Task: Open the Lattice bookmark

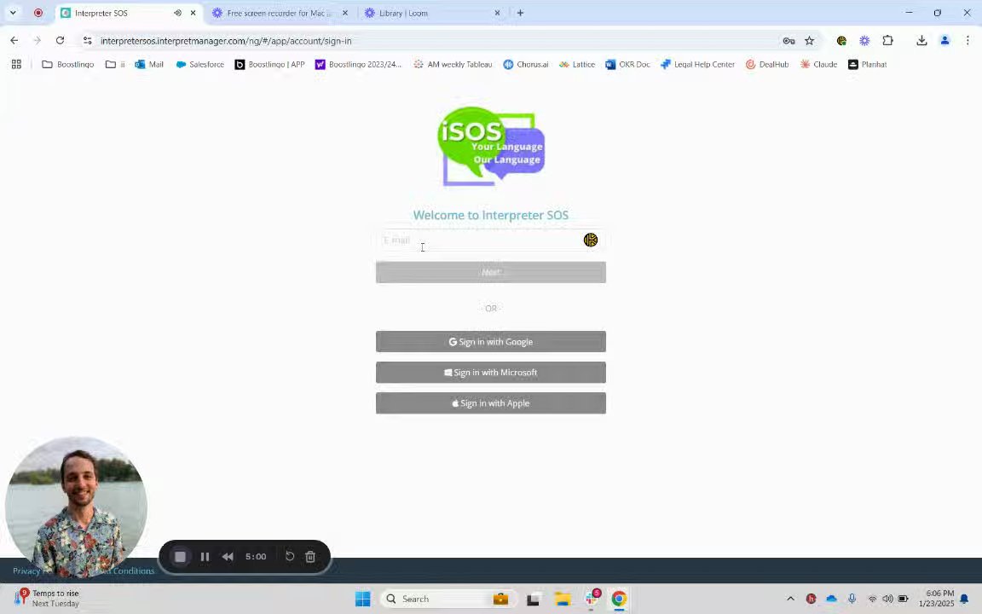Action: click(x=577, y=64)
